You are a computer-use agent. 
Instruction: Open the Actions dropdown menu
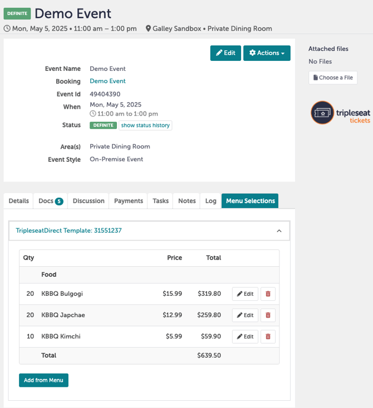[x=267, y=53]
